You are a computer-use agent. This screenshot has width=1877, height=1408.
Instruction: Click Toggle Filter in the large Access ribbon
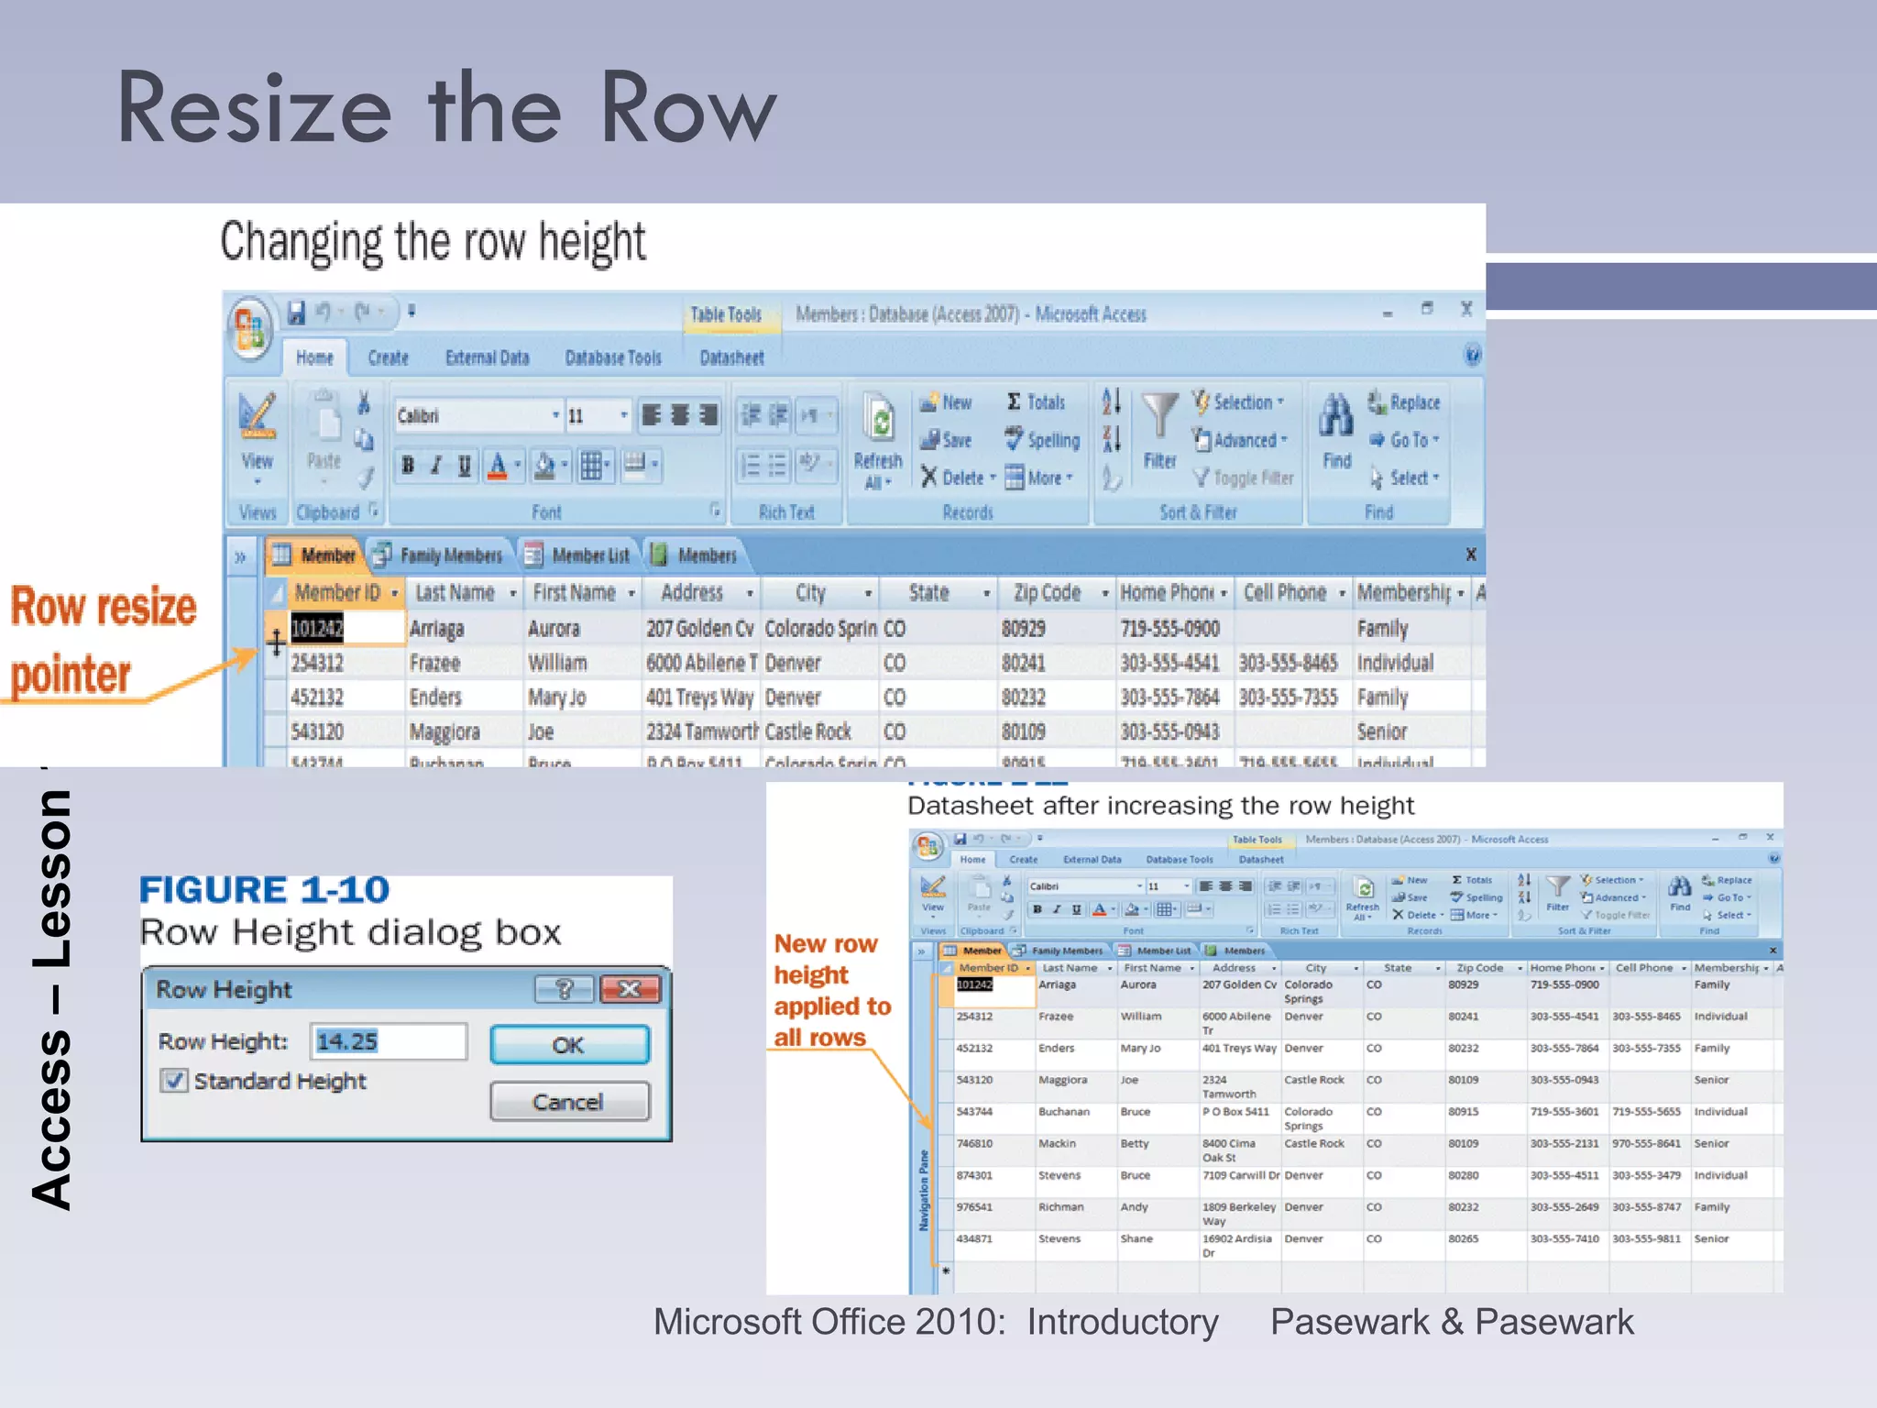(x=1242, y=478)
